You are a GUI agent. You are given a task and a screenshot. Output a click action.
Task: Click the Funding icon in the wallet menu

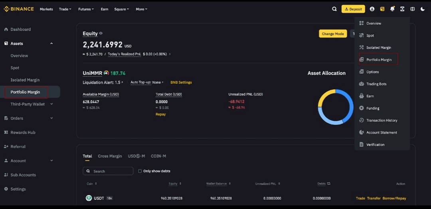coord(362,108)
